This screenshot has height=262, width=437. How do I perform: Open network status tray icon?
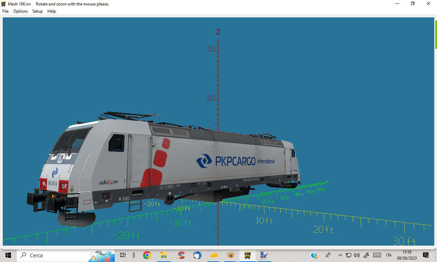tap(349, 255)
